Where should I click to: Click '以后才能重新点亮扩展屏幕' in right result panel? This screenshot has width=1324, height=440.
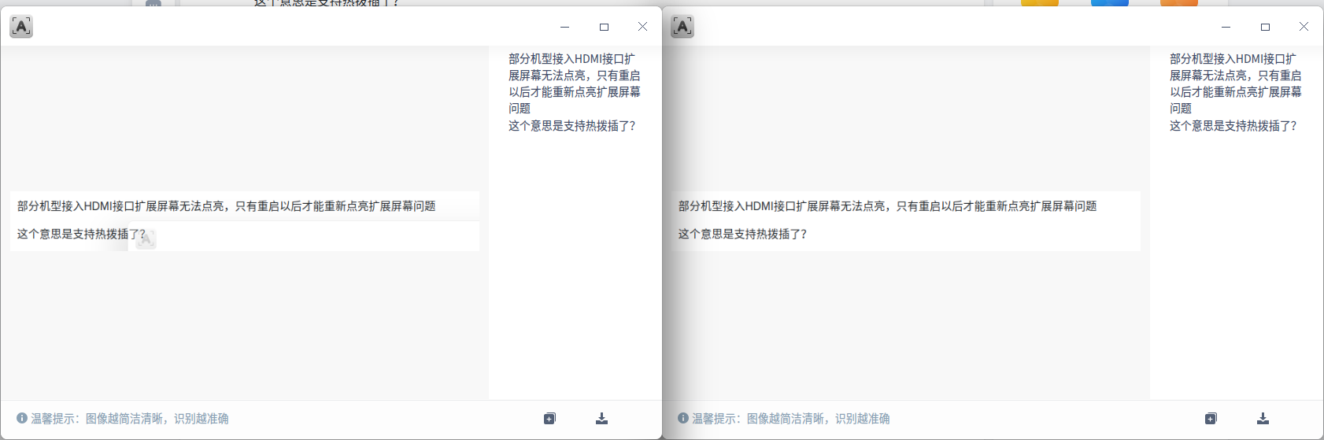(x=1236, y=92)
